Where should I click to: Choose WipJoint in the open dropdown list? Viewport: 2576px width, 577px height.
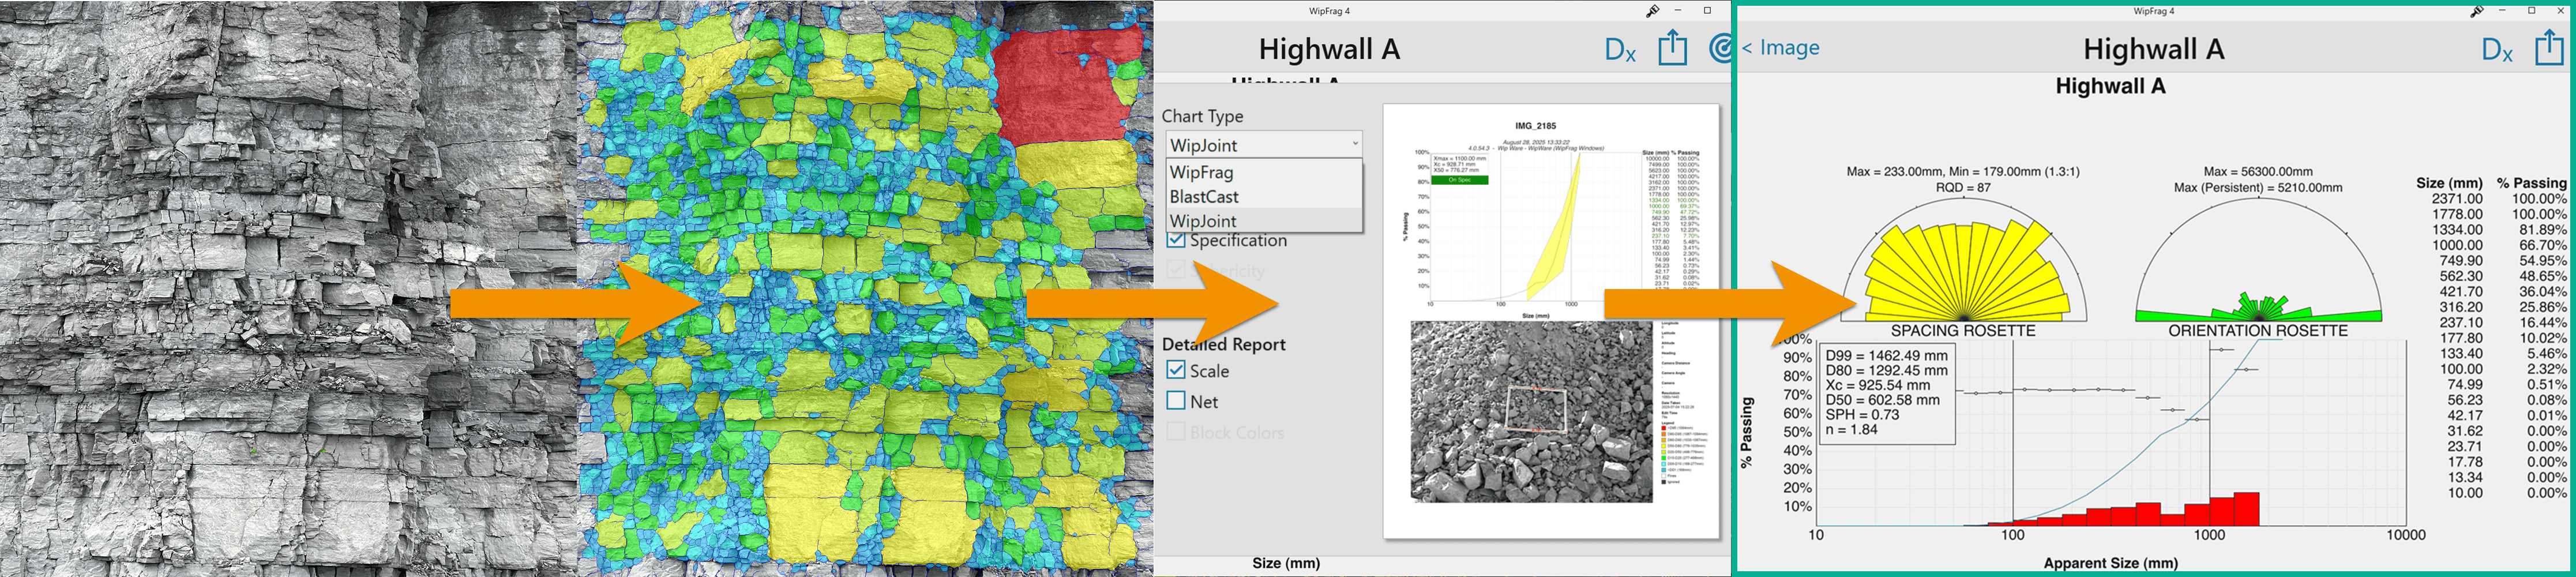point(1264,220)
